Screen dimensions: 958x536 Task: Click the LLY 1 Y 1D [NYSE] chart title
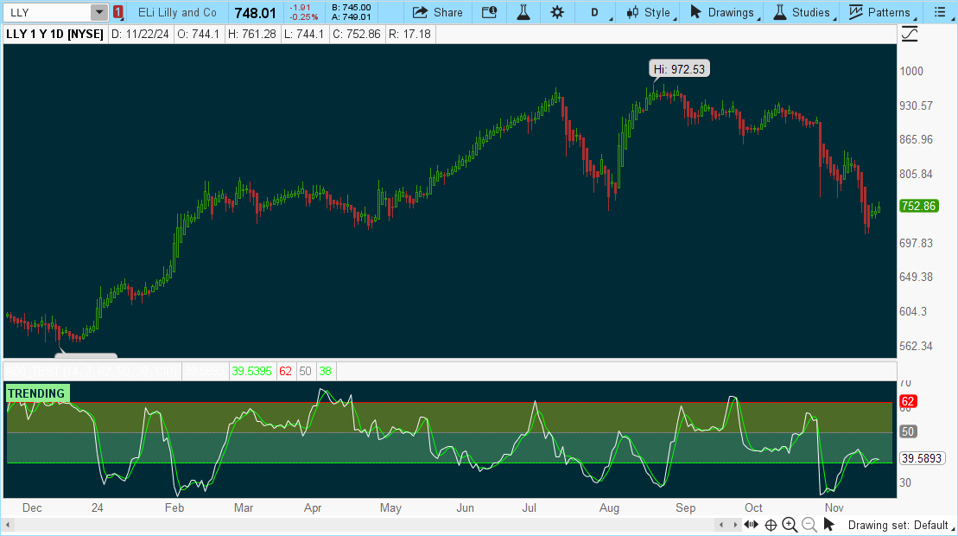pyautogui.click(x=55, y=35)
